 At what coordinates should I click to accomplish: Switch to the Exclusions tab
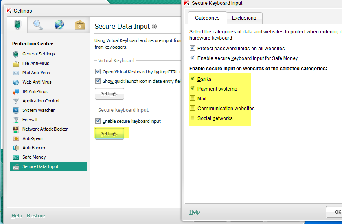click(x=244, y=18)
